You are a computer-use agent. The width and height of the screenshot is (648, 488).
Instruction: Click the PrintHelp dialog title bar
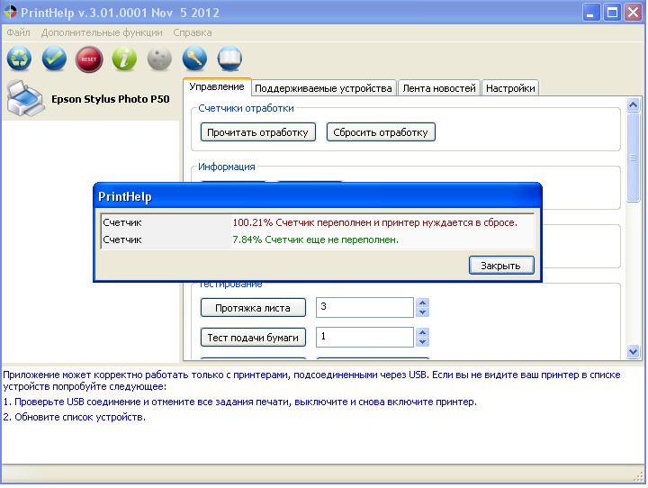coord(318,196)
